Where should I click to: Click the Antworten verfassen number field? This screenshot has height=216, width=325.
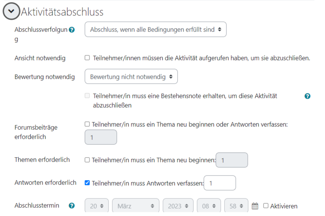tap(220, 183)
